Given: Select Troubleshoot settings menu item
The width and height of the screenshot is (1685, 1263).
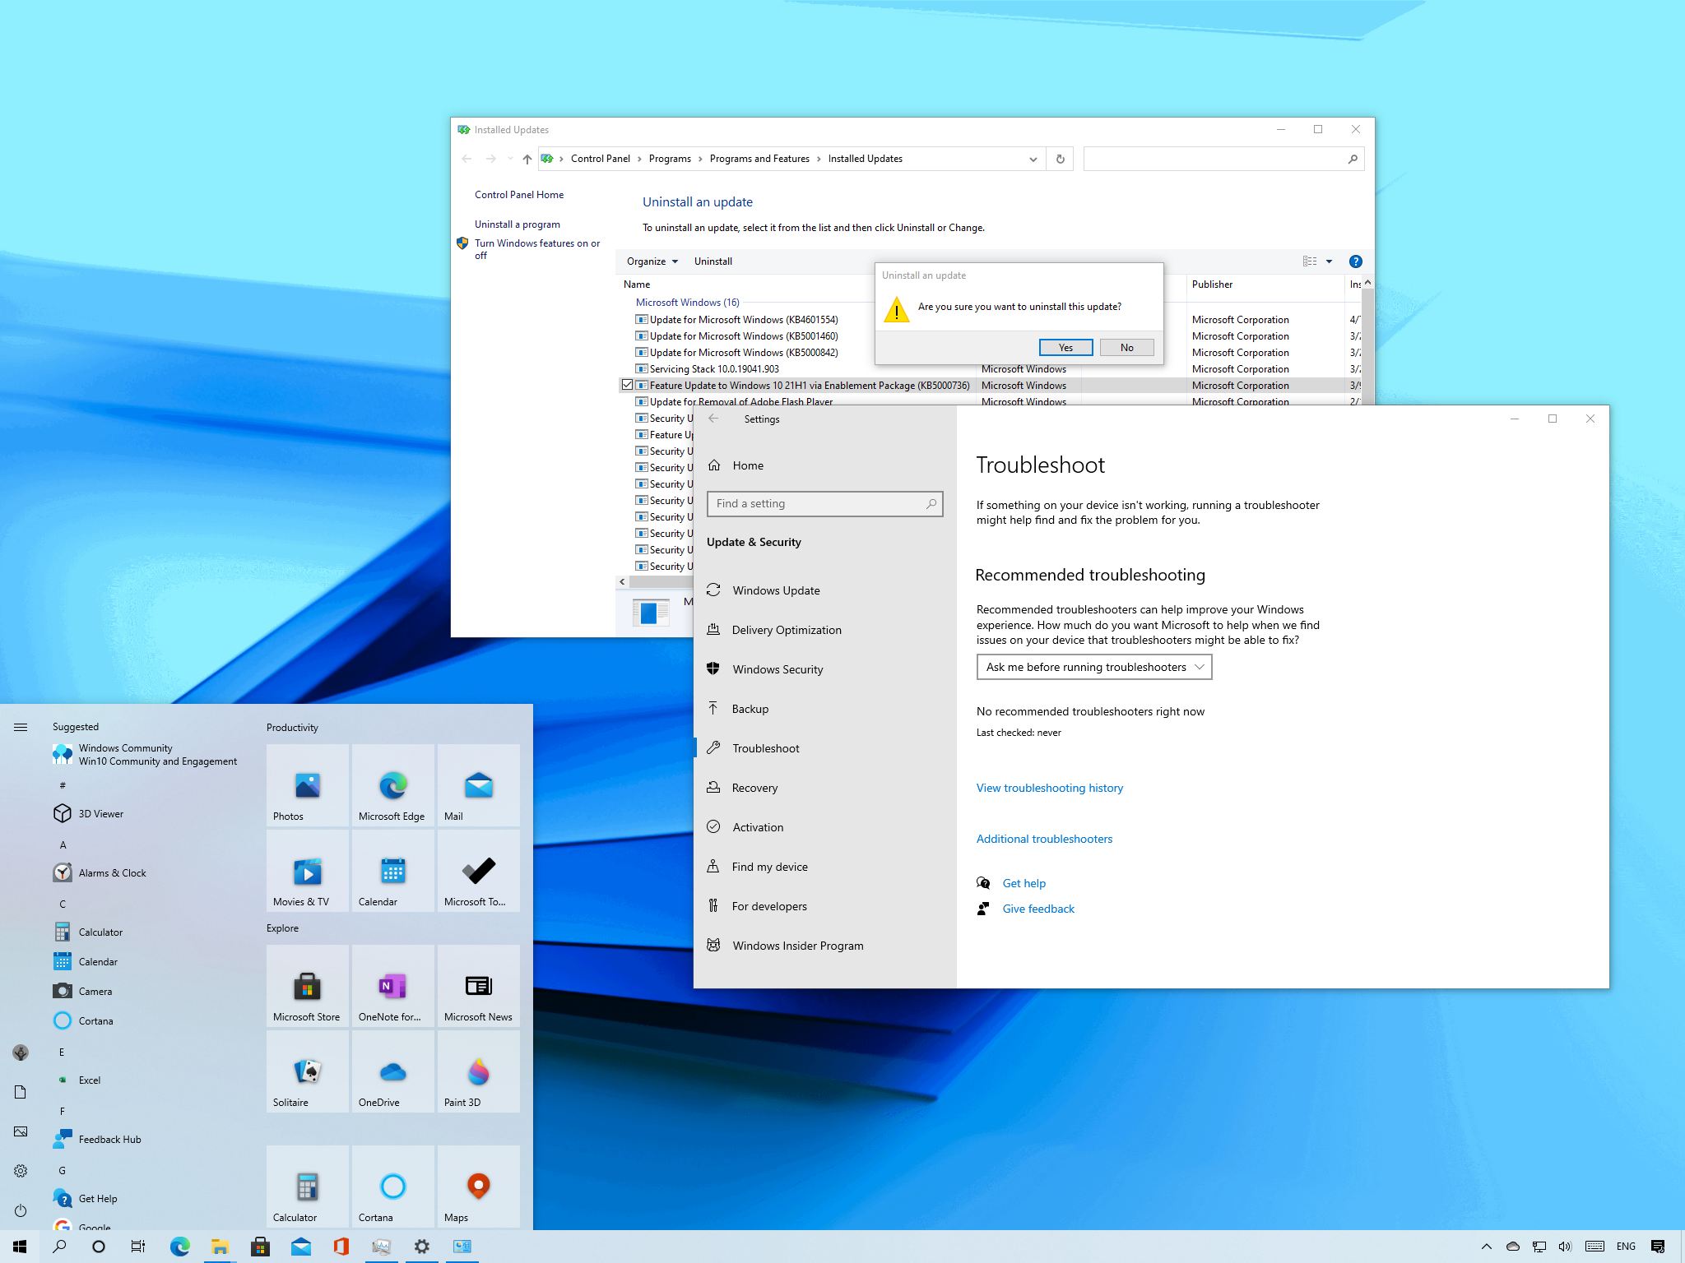Looking at the screenshot, I should point(767,747).
